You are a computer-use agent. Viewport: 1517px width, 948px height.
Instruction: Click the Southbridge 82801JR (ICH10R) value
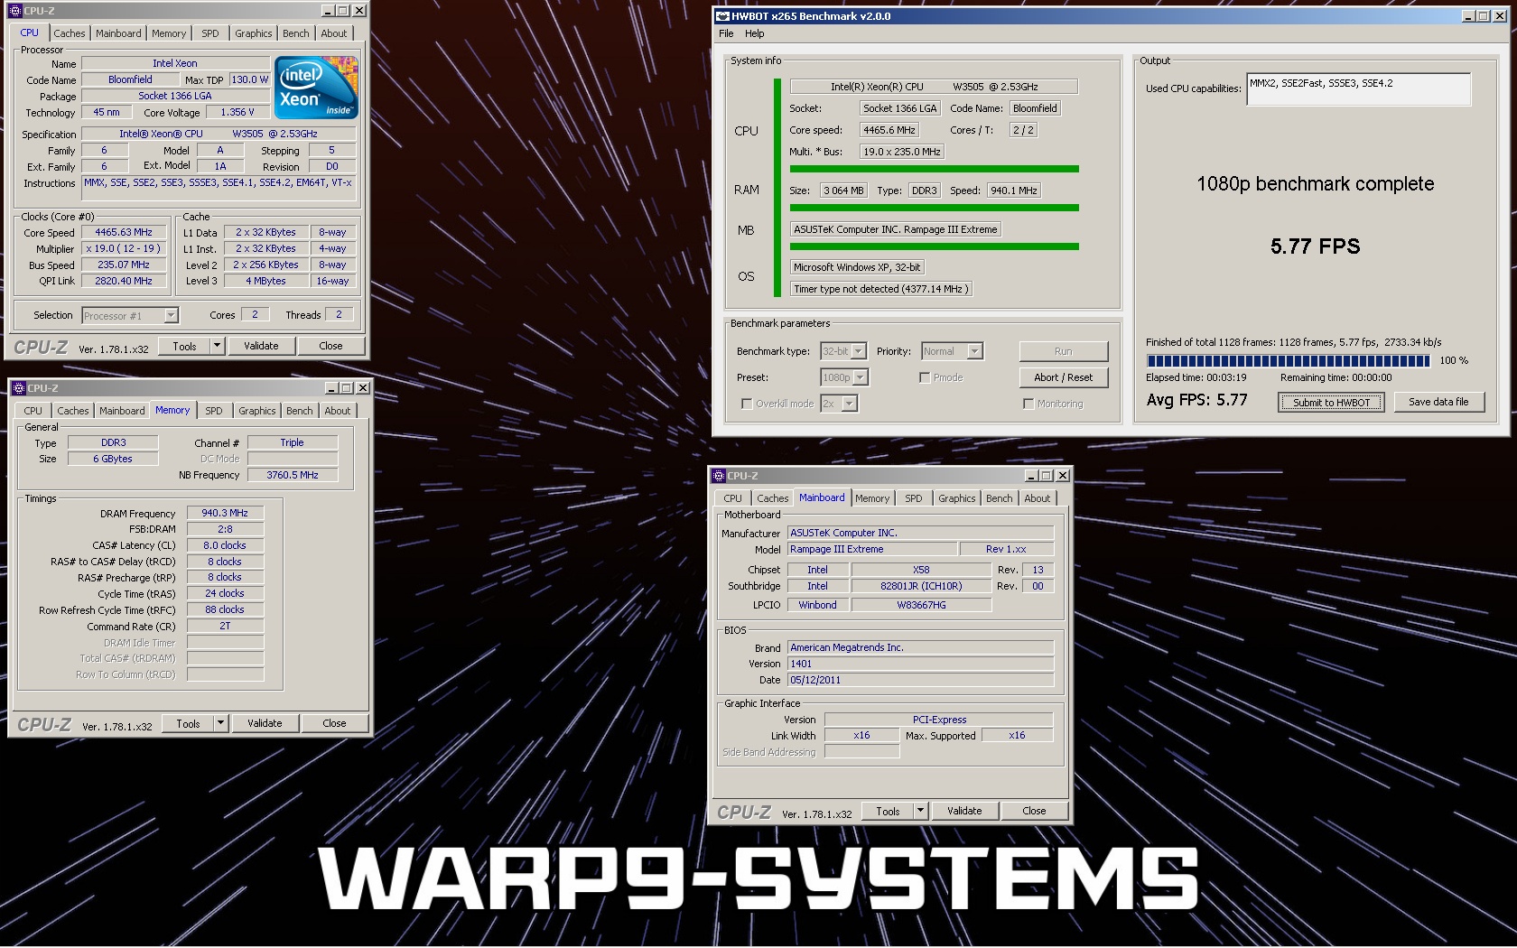coord(921,586)
